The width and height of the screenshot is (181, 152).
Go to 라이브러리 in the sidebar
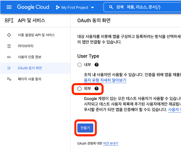pos(25,46)
